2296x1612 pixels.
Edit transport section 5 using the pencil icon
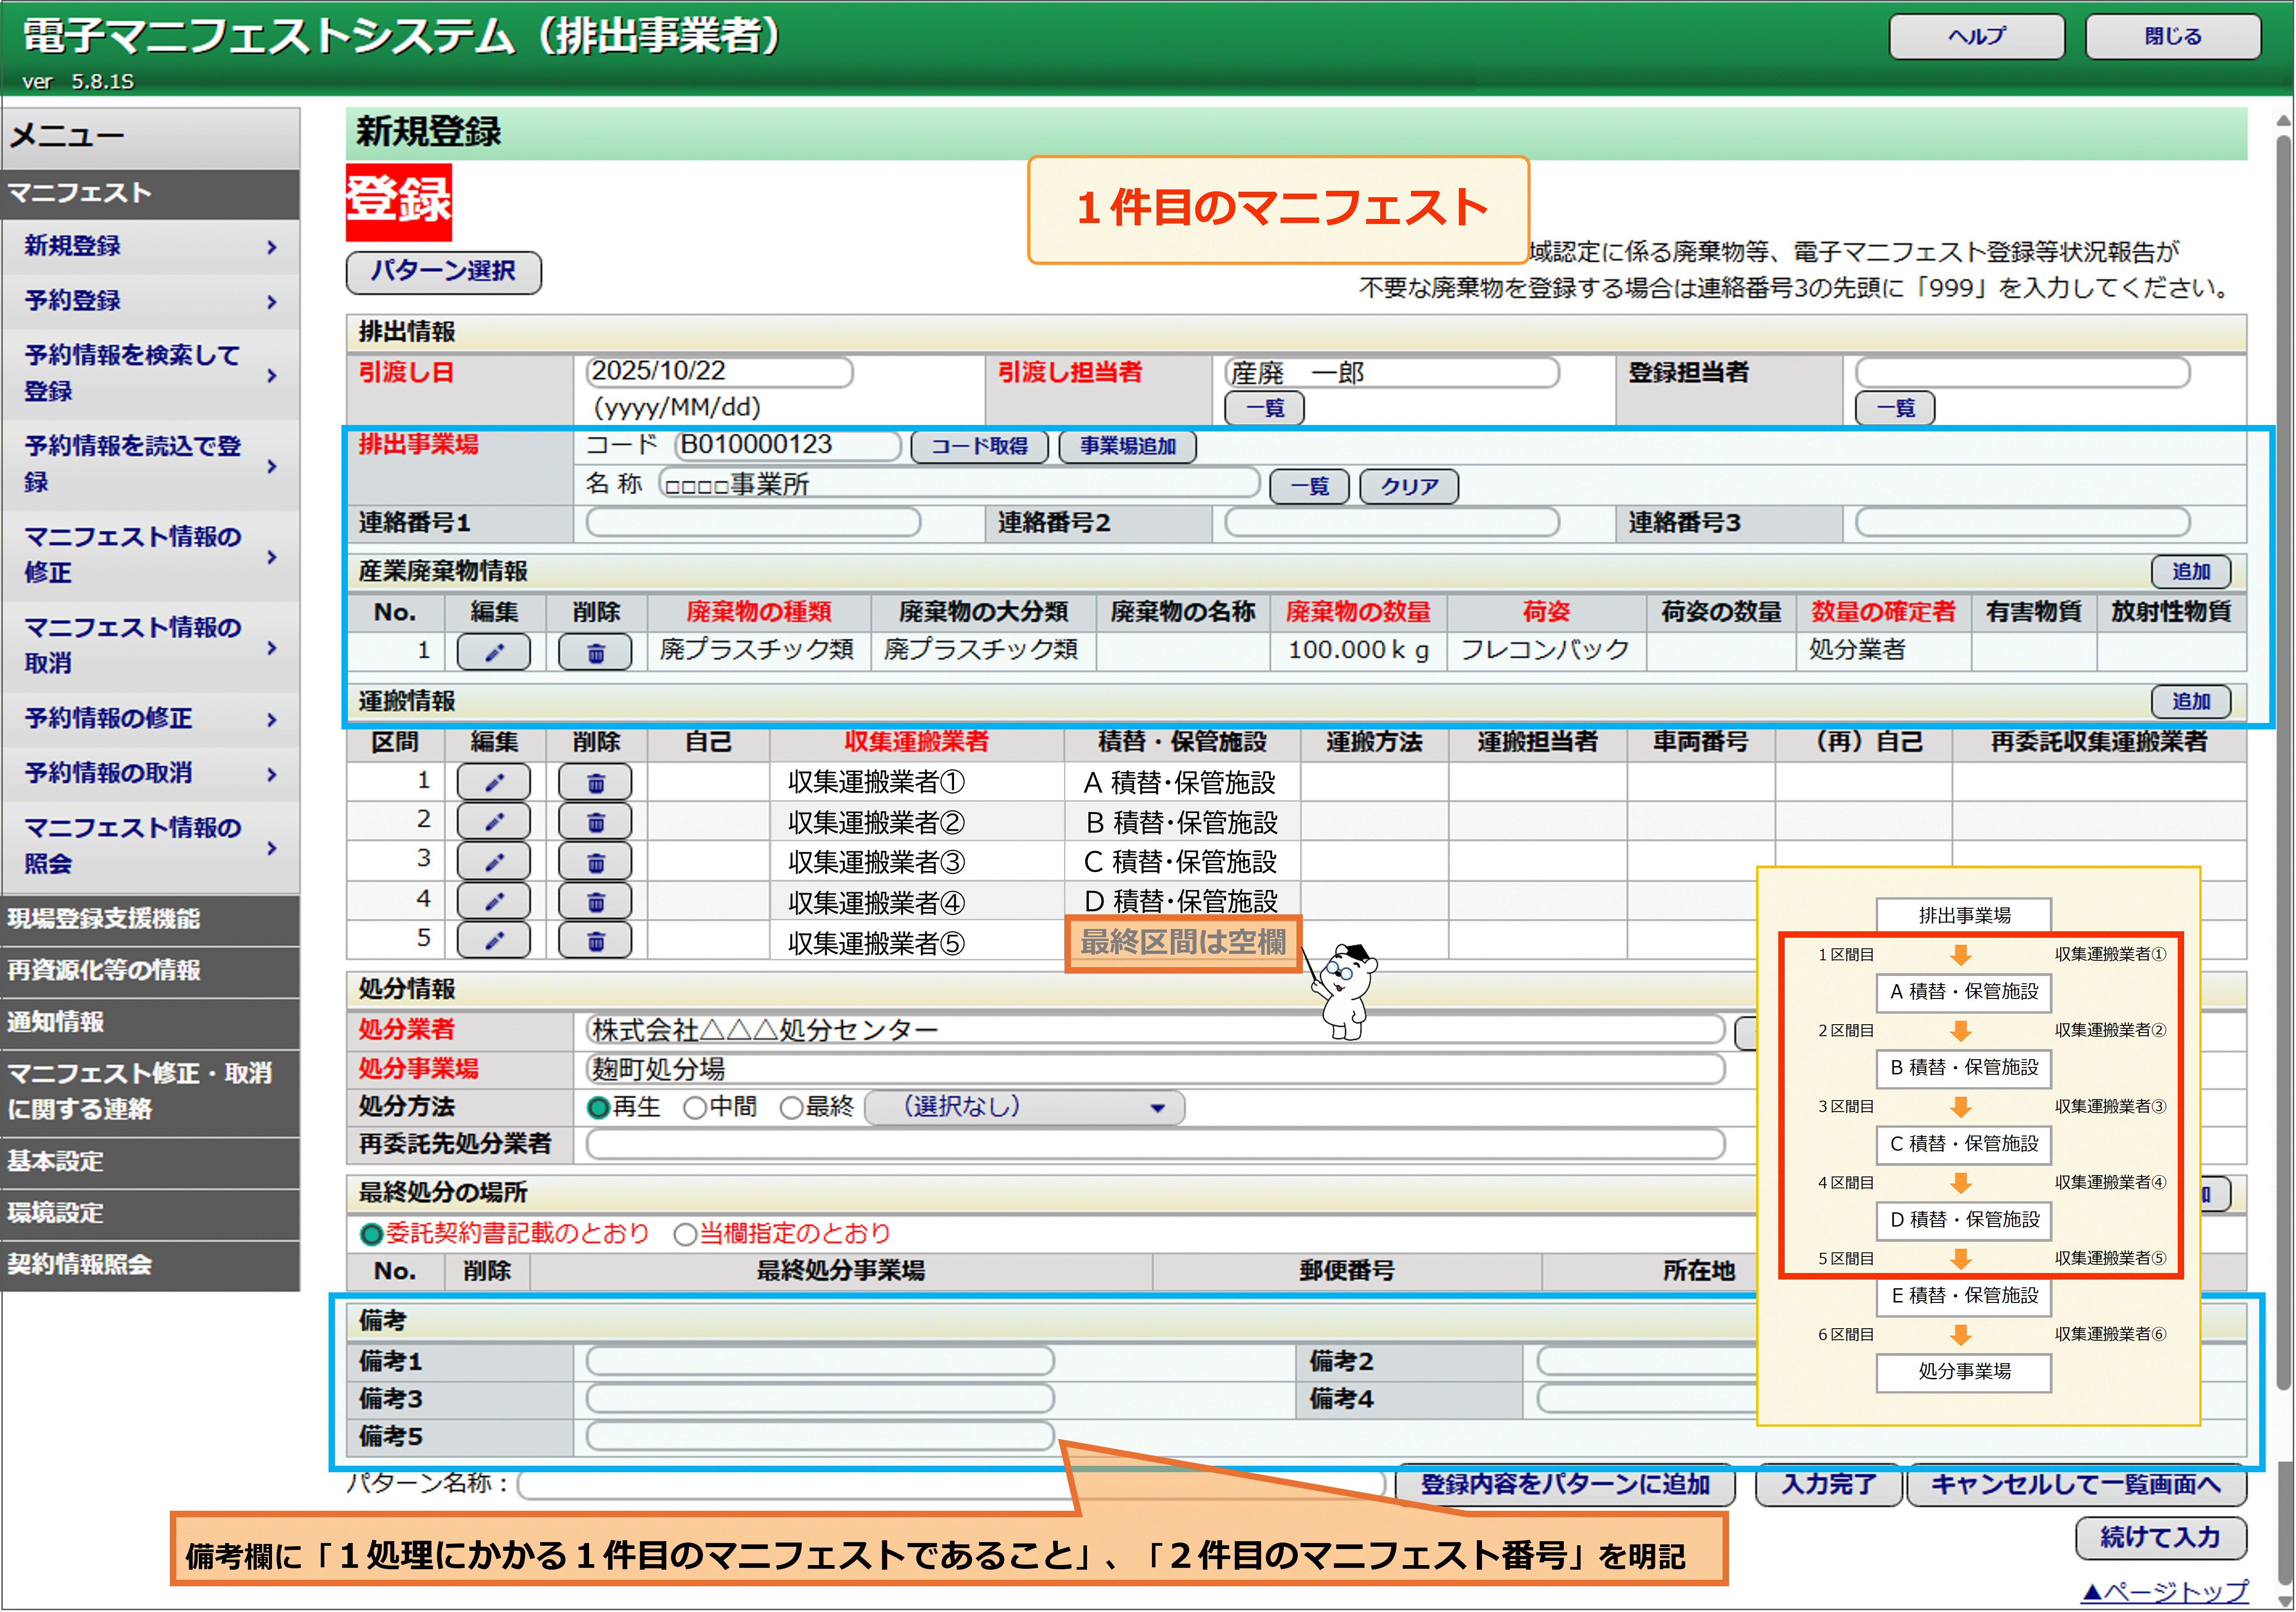pyautogui.click(x=493, y=941)
